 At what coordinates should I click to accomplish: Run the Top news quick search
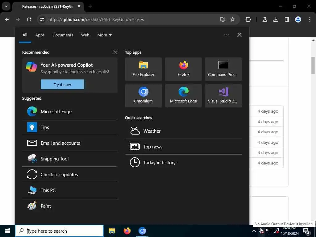click(x=183, y=147)
